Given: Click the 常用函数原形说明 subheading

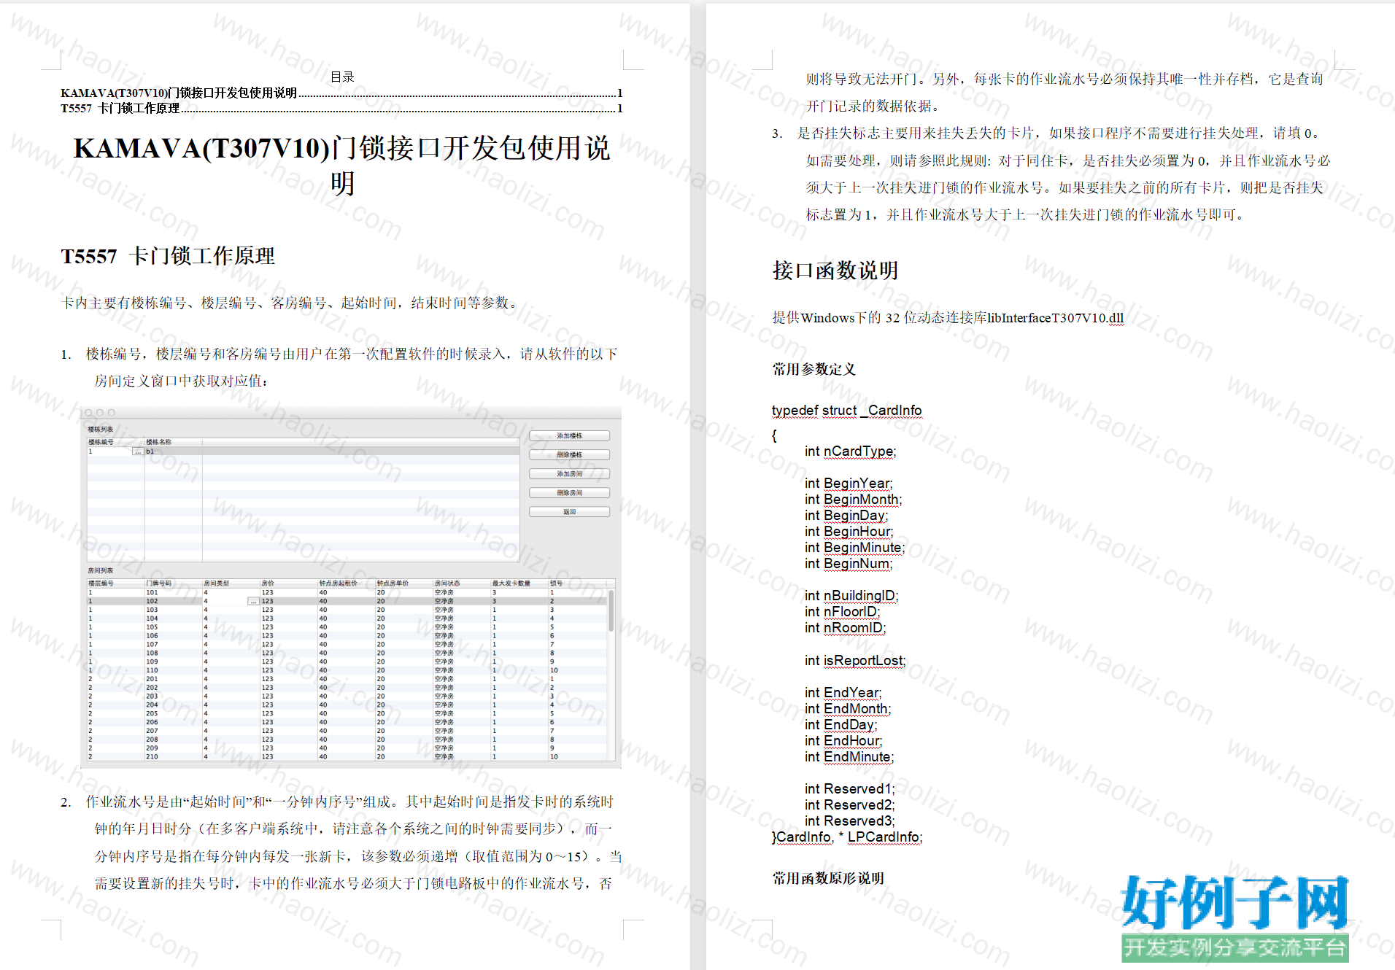Looking at the screenshot, I should tap(828, 878).
